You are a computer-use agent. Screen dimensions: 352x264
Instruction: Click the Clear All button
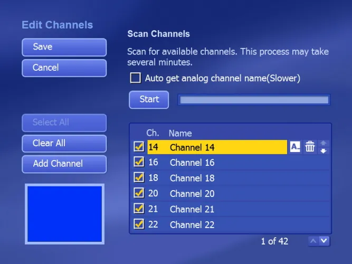point(64,143)
